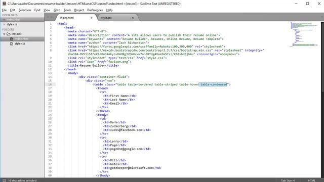Toggle side bar via status bar icon
Screen dimensions: 324x182
(x=4, y=180)
